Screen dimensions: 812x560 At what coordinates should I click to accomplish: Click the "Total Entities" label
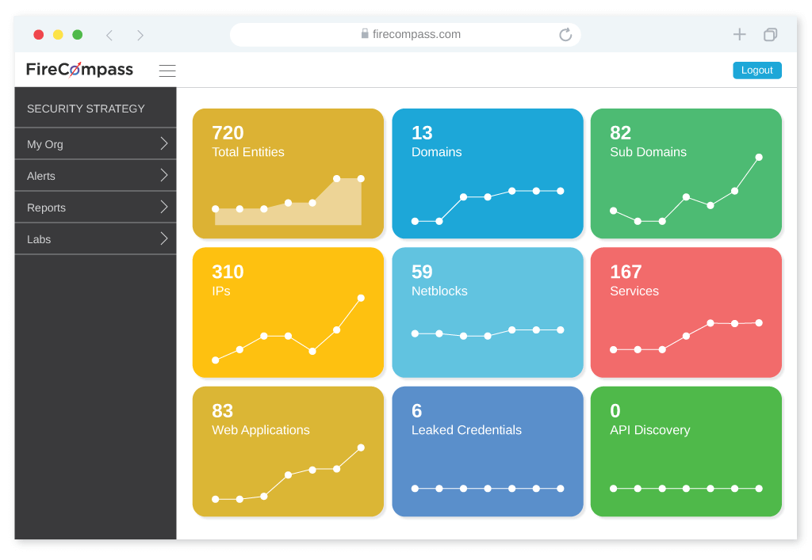click(248, 152)
